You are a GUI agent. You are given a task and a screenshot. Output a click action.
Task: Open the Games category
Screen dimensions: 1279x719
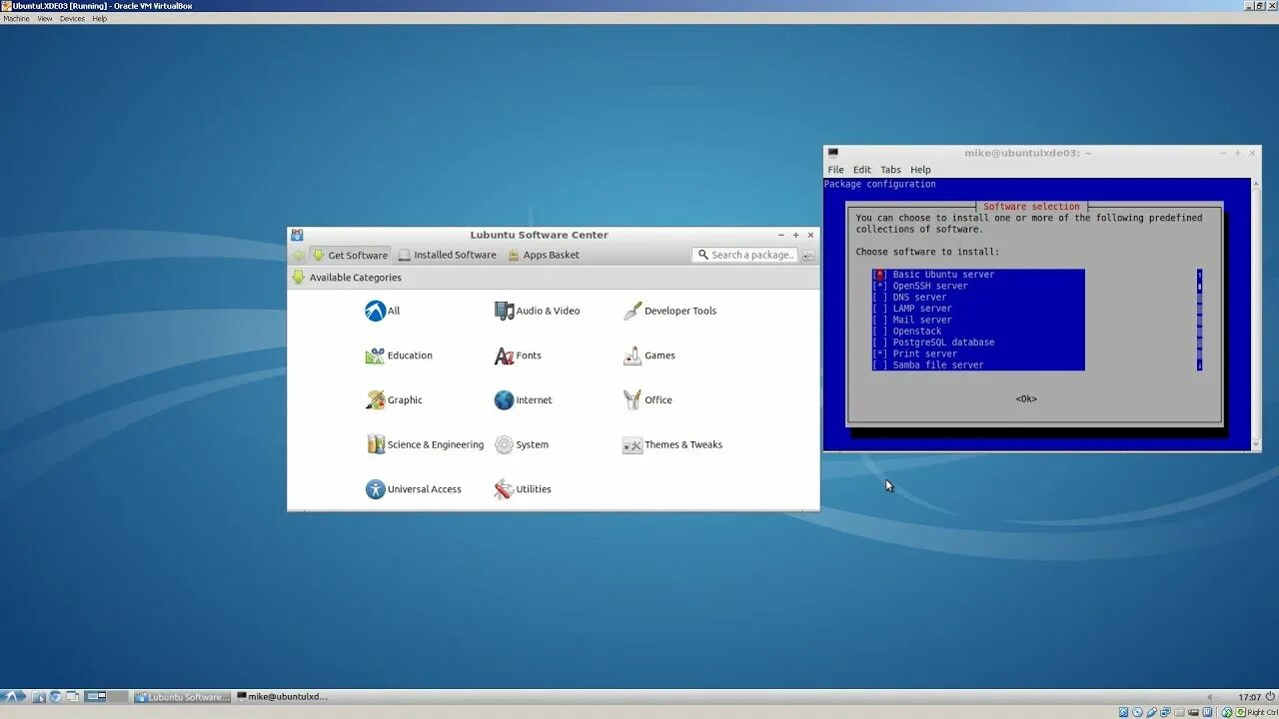(x=649, y=356)
